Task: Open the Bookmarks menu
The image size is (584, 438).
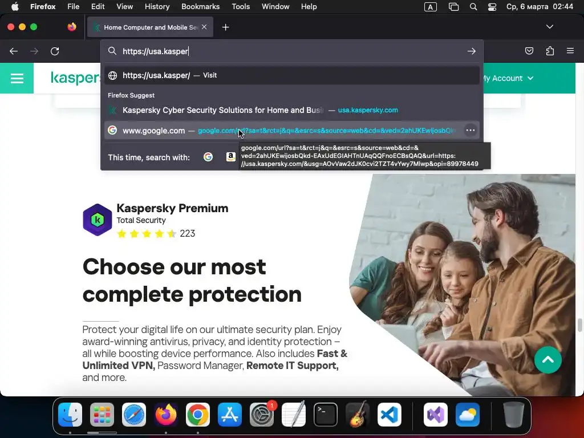Action: pos(200,6)
